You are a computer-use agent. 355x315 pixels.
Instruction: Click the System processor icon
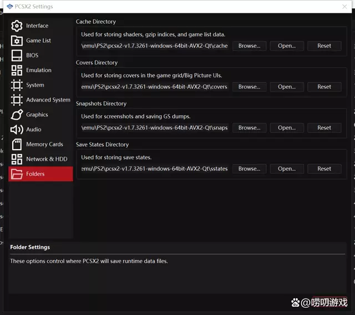[x=17, y=85]
